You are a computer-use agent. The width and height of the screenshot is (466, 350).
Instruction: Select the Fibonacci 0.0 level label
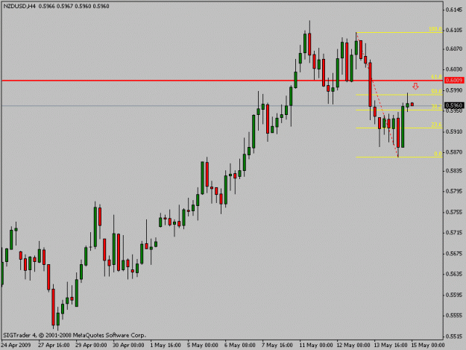(x=438, y=154)
